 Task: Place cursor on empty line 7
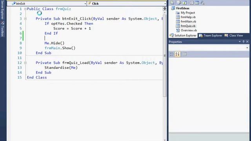coord(95,38)
